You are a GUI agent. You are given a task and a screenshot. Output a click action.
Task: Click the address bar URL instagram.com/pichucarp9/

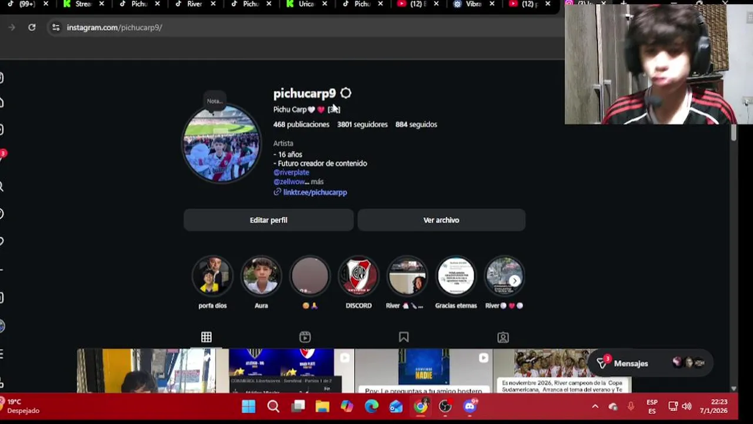coord(114,27)
